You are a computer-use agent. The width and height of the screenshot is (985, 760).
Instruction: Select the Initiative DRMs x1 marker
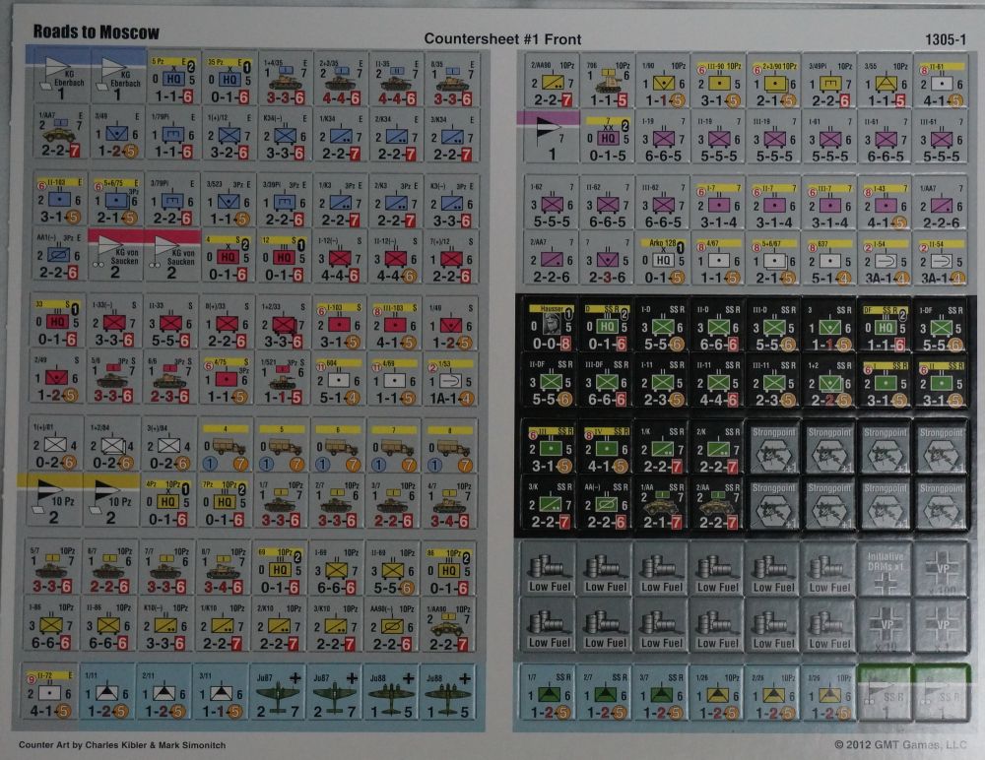coord(886,570)
